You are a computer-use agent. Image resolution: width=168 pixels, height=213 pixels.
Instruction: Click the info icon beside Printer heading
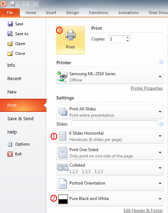161,62
